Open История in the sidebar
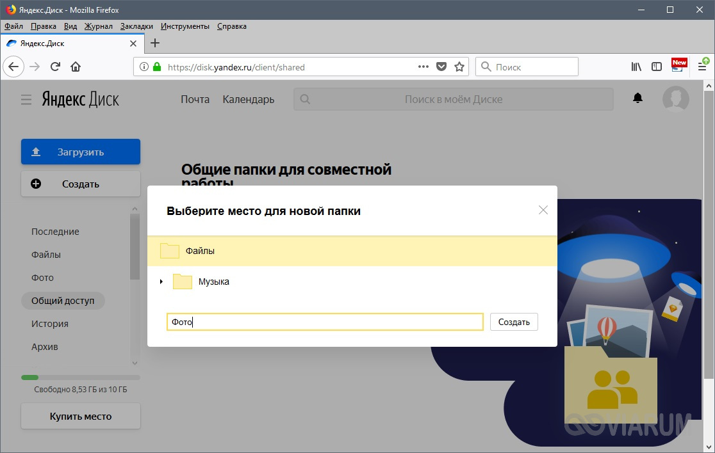The image size is (715, 453). coord(50,324)
